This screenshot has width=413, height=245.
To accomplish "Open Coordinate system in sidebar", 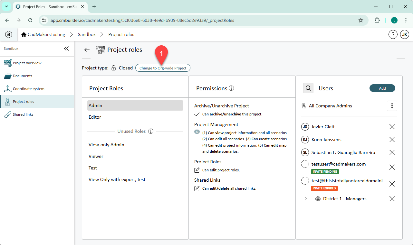I will tap(37, 89).
